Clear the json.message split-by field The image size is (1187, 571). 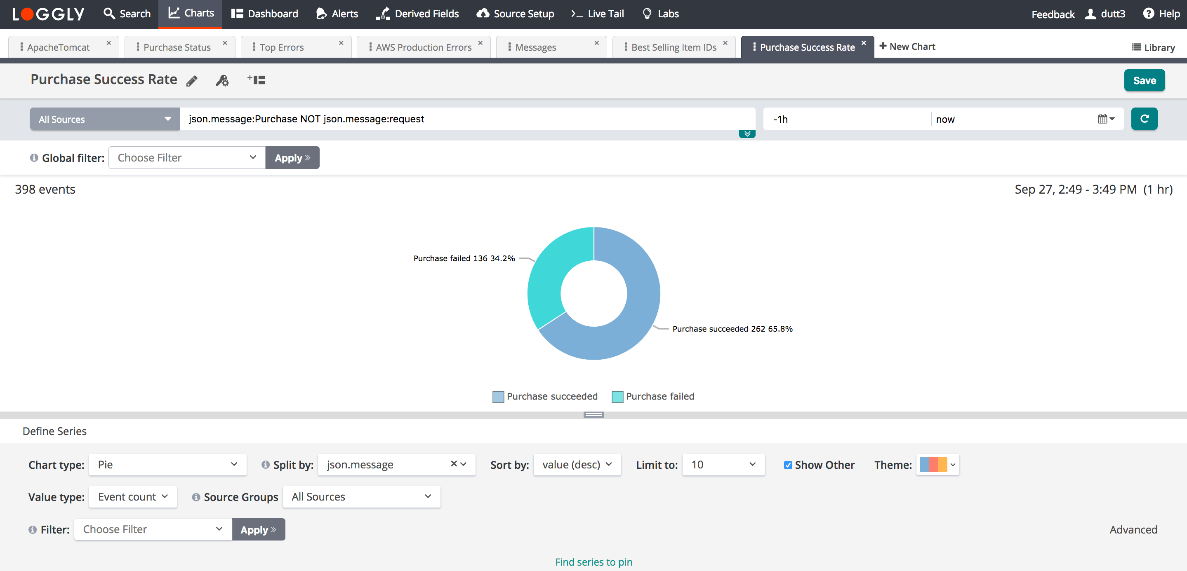[x=453, y=464]
